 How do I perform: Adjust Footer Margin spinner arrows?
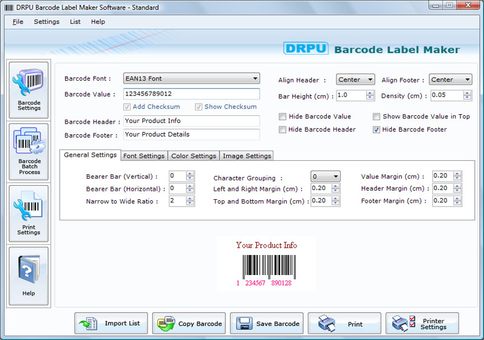pyautogui.click(x=457, y=201)
